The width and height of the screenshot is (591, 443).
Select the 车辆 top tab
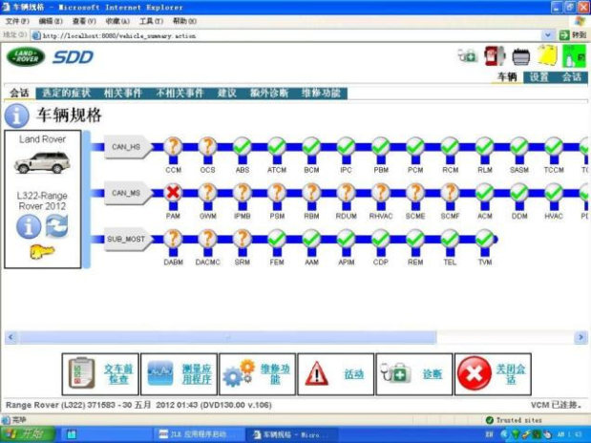(x=507, y=77)
